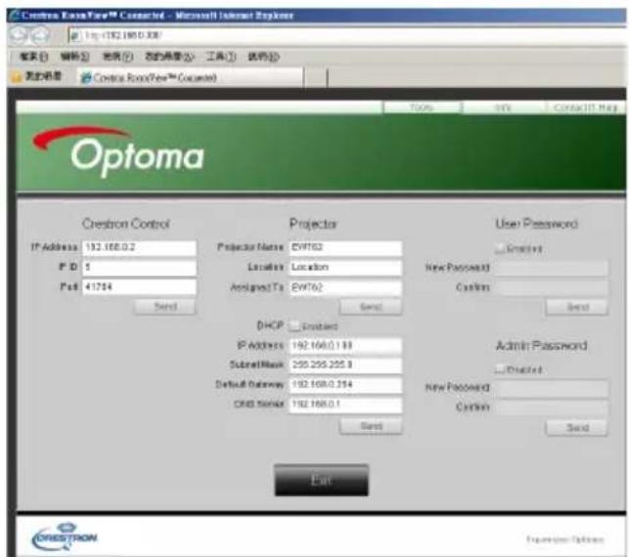Click Send under Crestron Control Port field

tap(165, 308)
